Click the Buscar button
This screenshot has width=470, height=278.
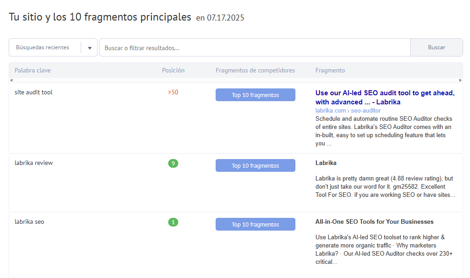pyautogui.click(x=436, y=47)
